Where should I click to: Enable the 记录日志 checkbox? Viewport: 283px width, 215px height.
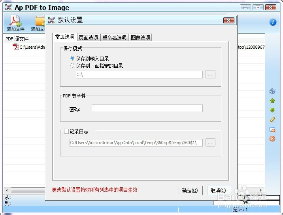click(66, 131)
